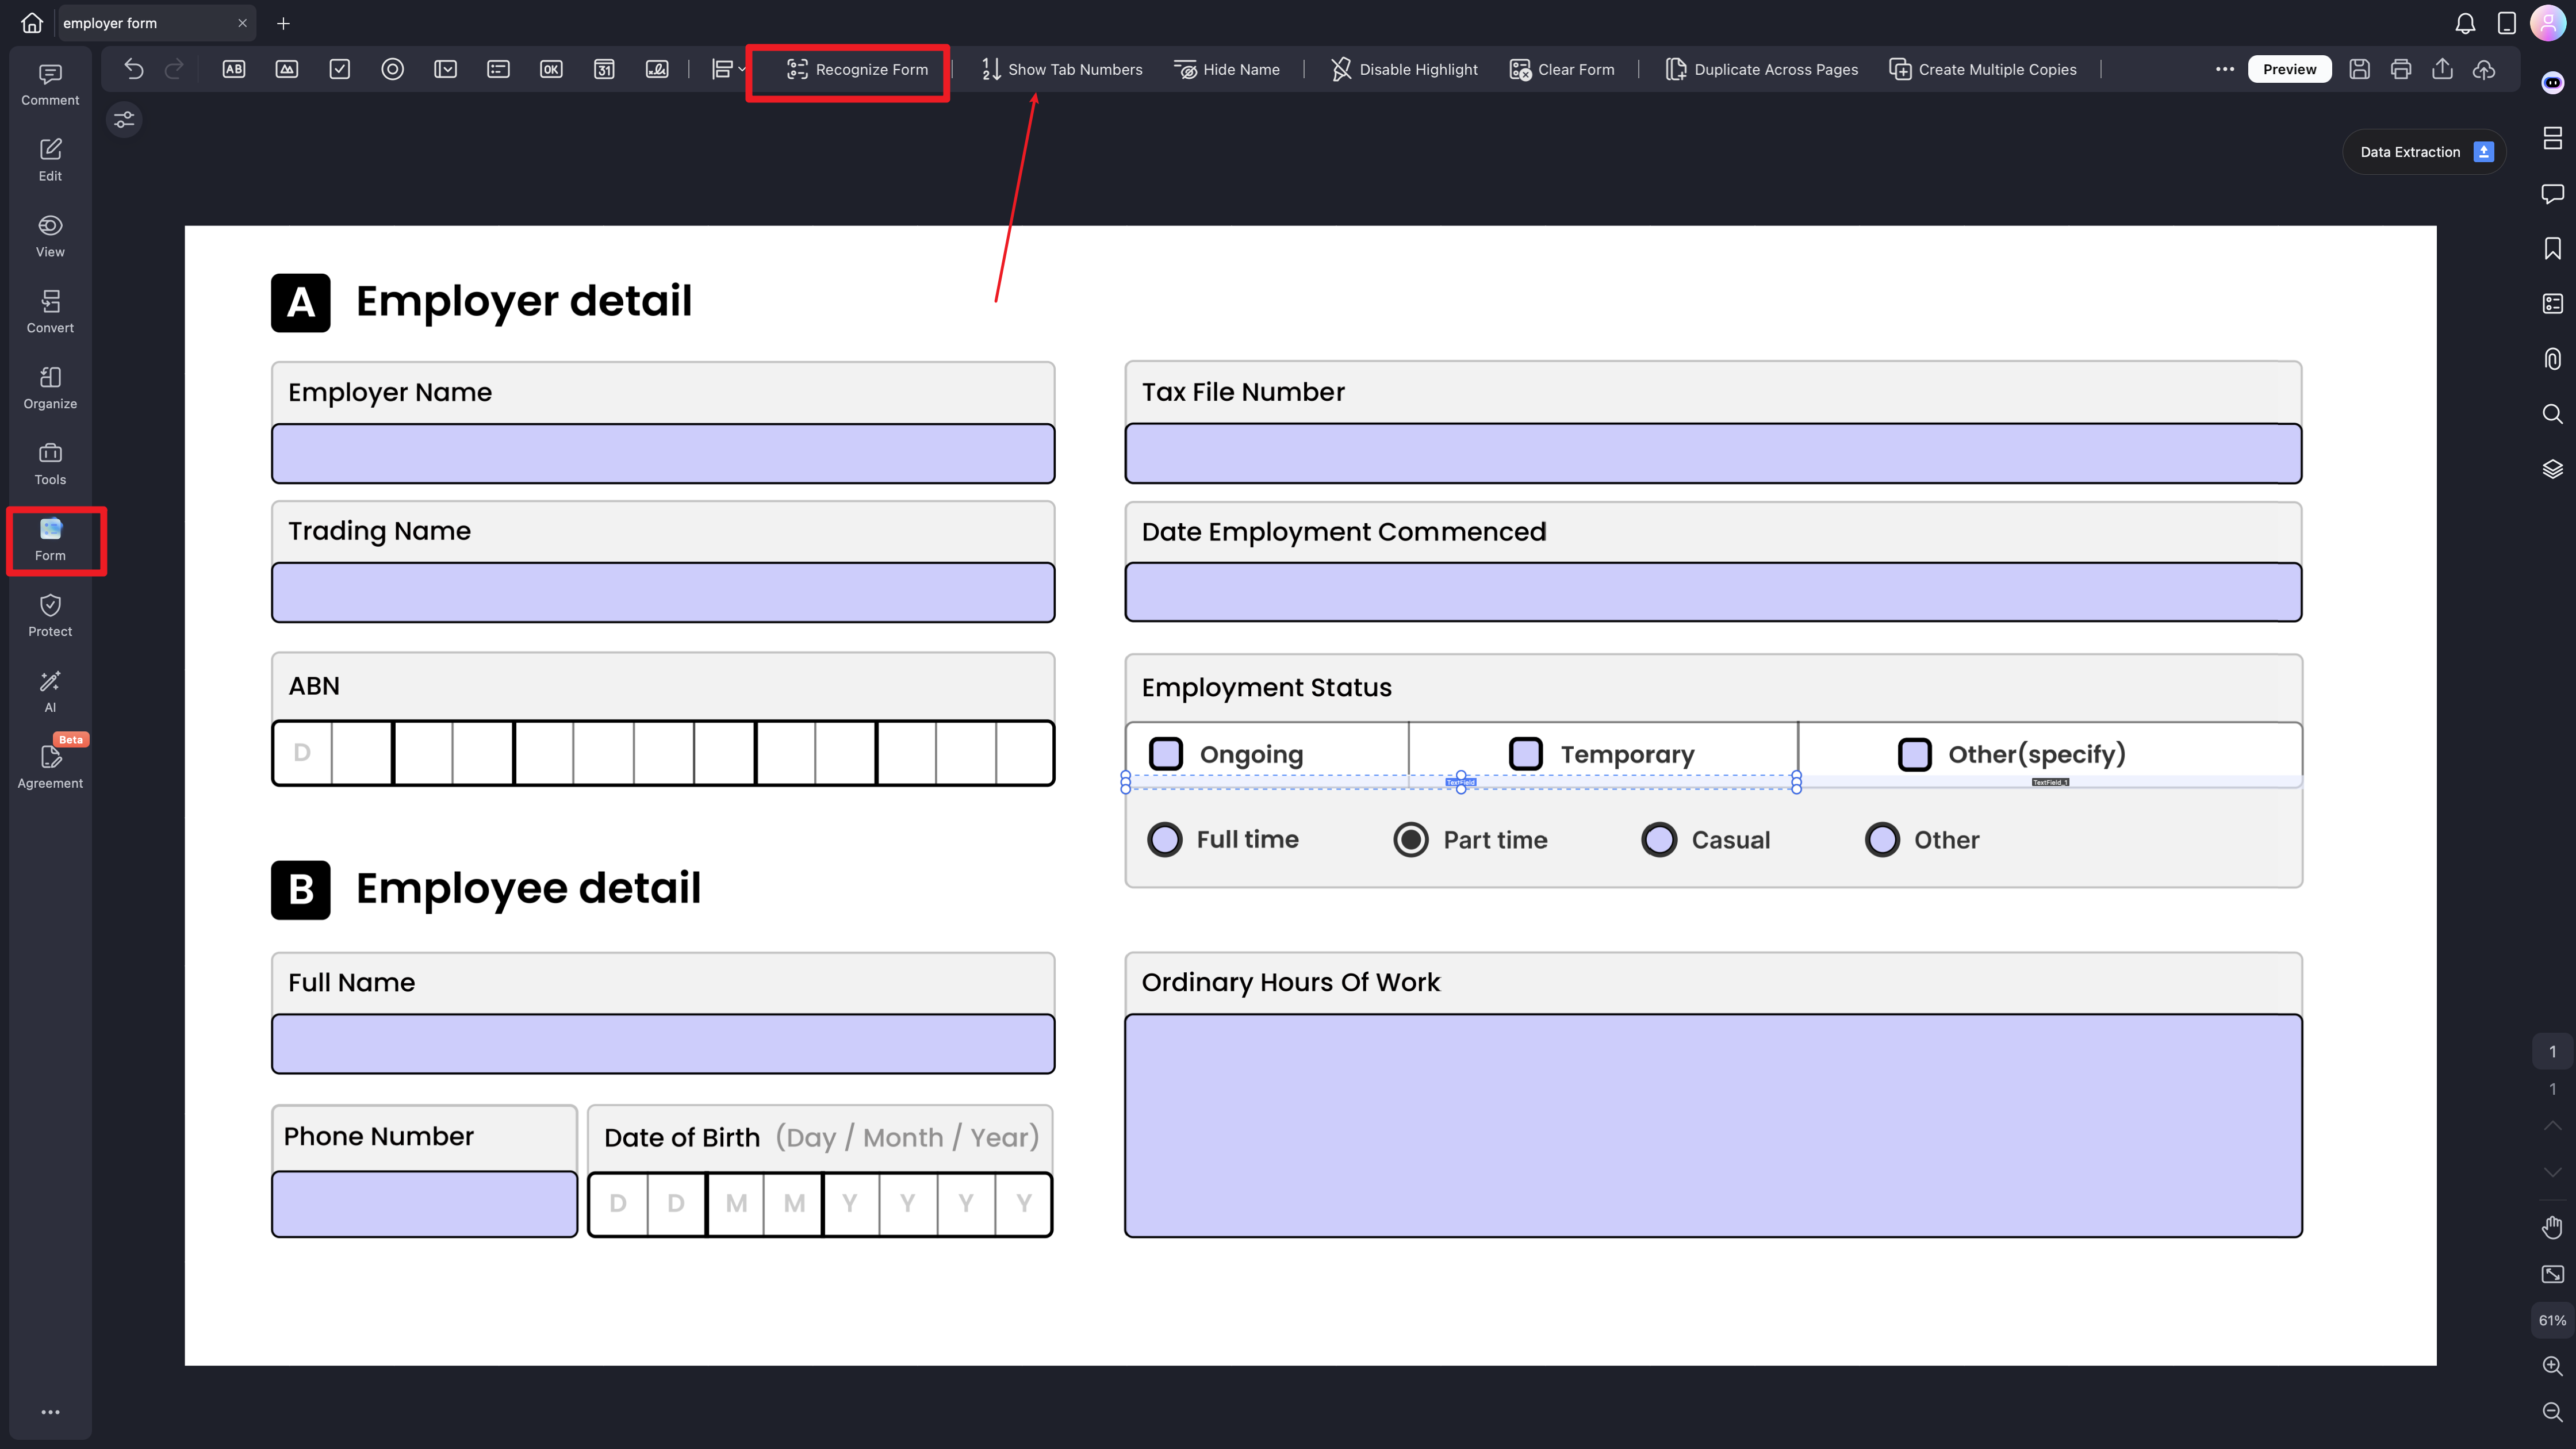Select the list box field tool
The width and height of the screenshot is (2576, 1449).
point(499,69)
